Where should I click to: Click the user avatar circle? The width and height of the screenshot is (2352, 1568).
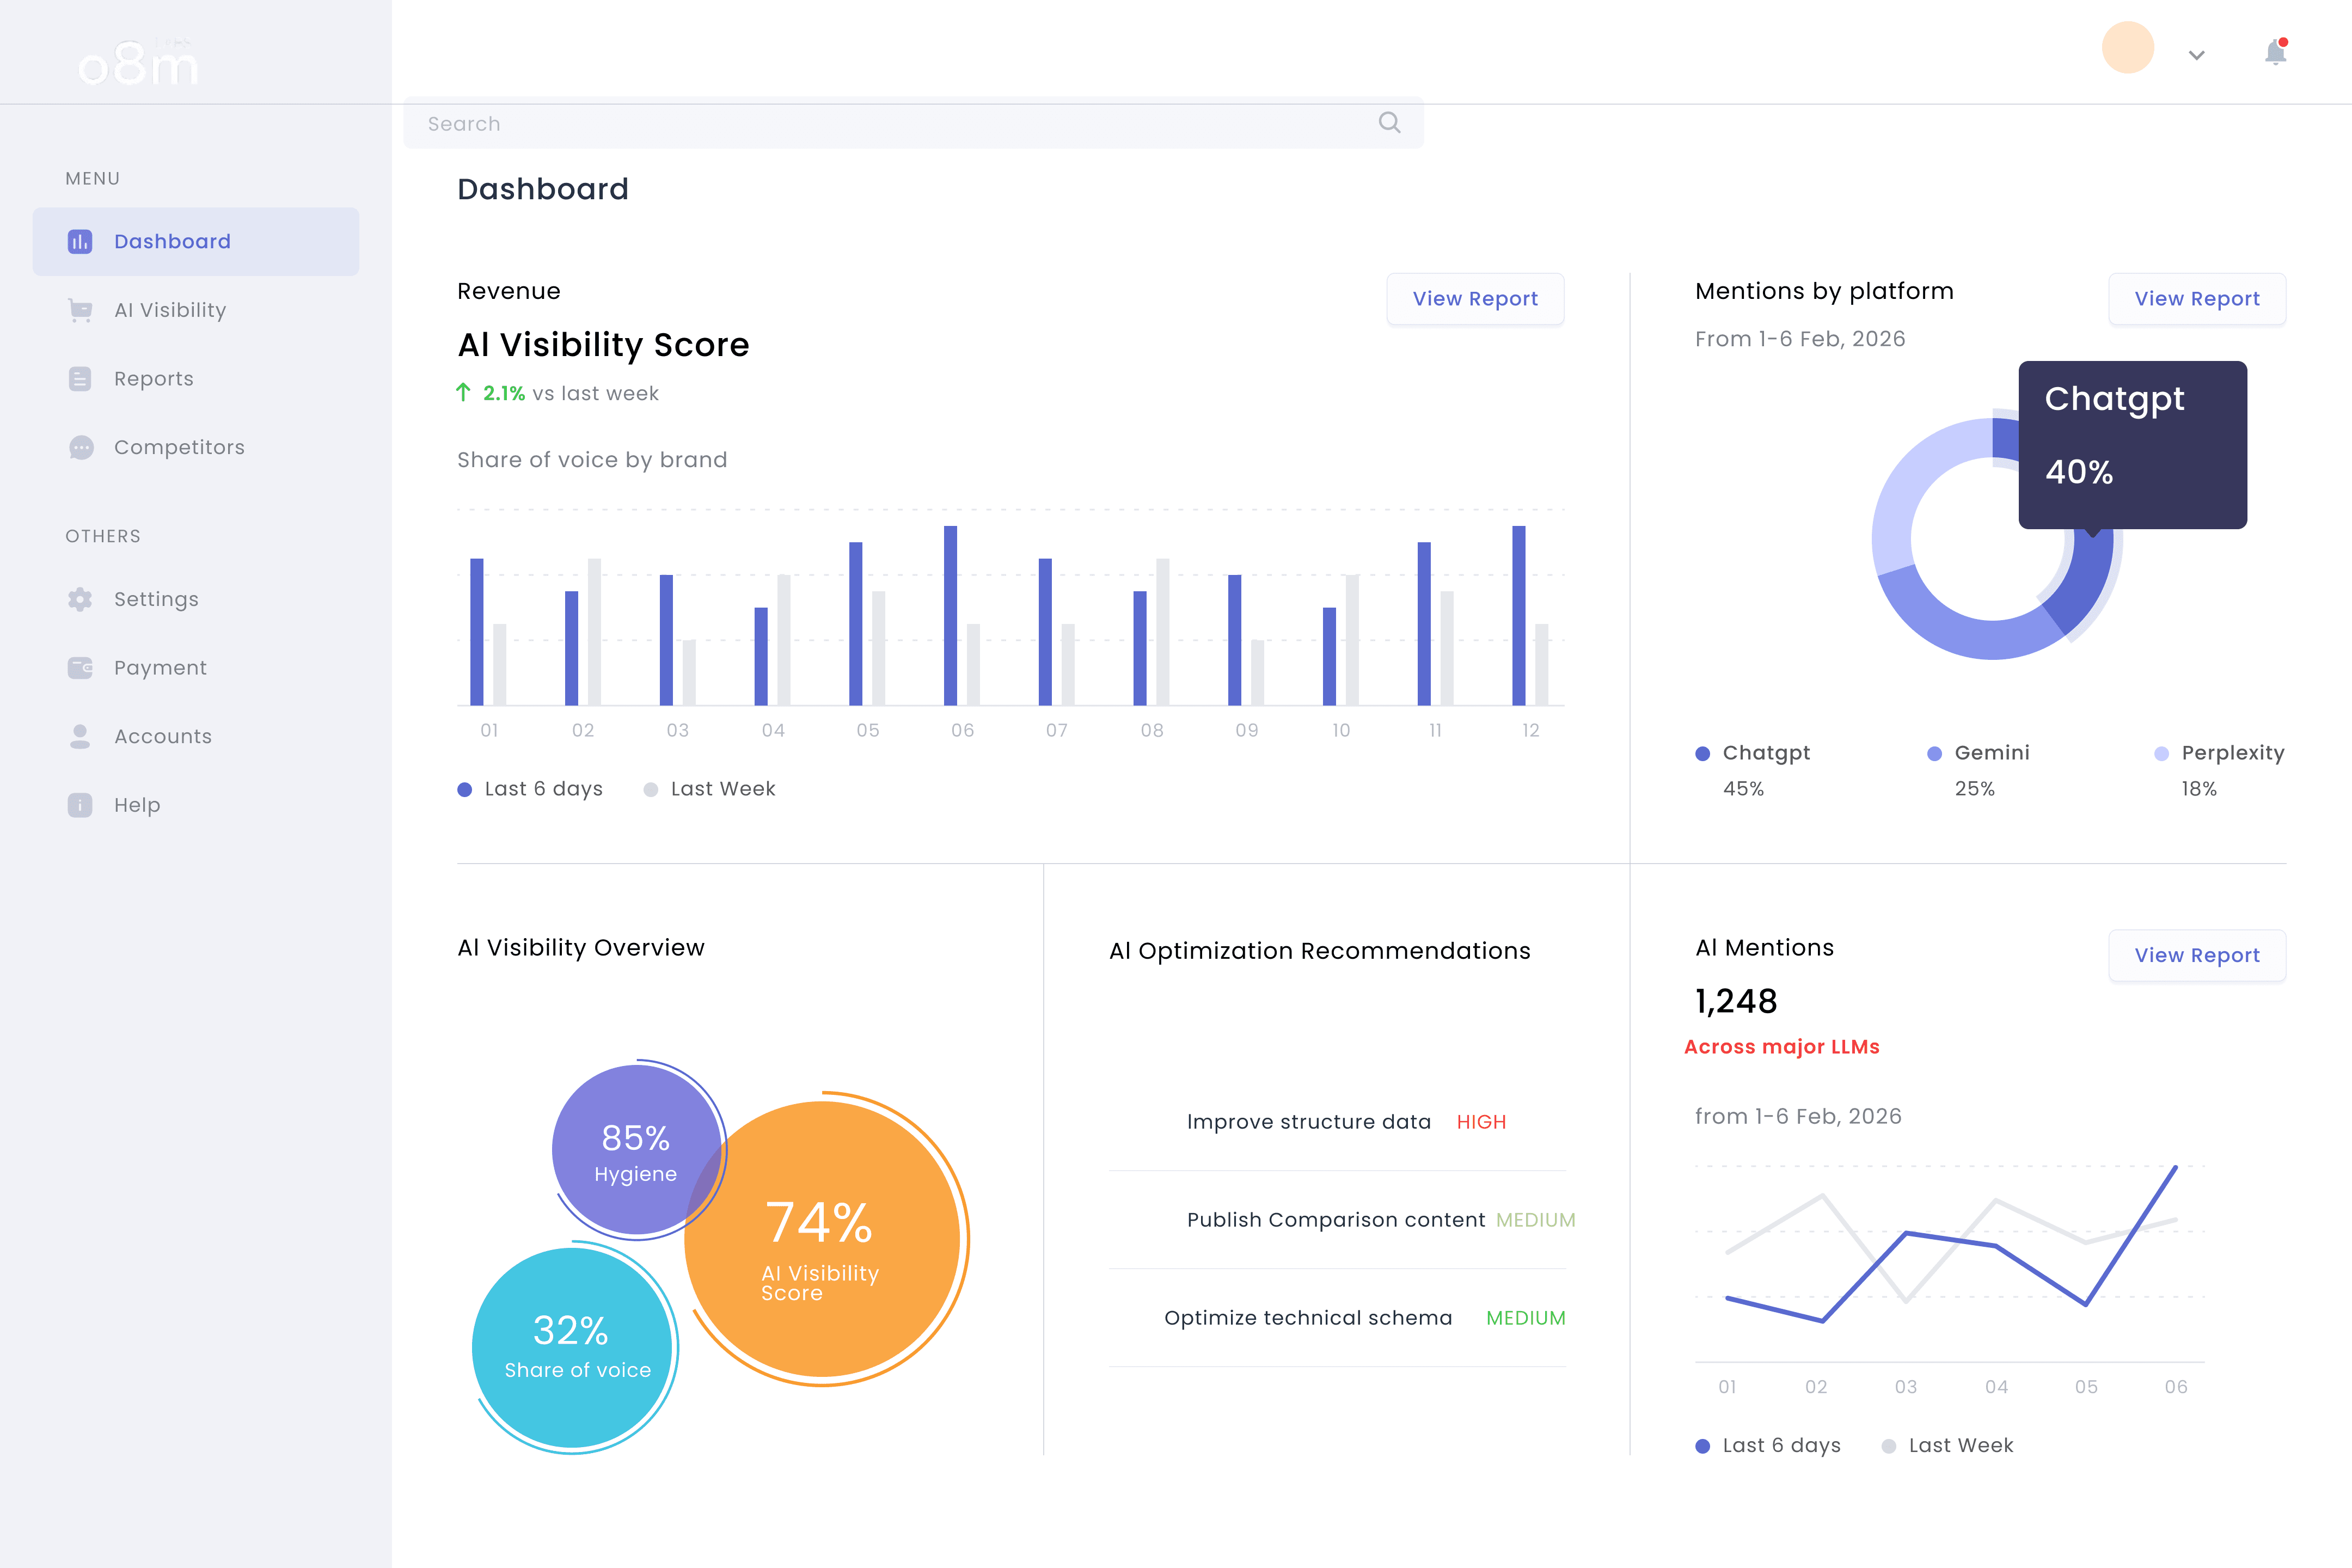click(x=2127, y=48)
